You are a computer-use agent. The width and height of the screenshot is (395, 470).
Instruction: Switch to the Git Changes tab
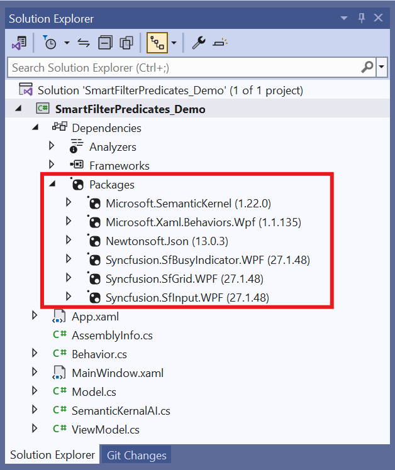coord(135,456)
